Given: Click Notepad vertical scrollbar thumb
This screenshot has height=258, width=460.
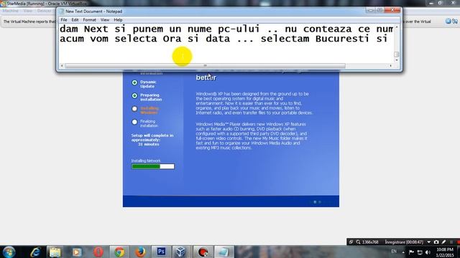Looking at the screenshot, I should point(397,54).
